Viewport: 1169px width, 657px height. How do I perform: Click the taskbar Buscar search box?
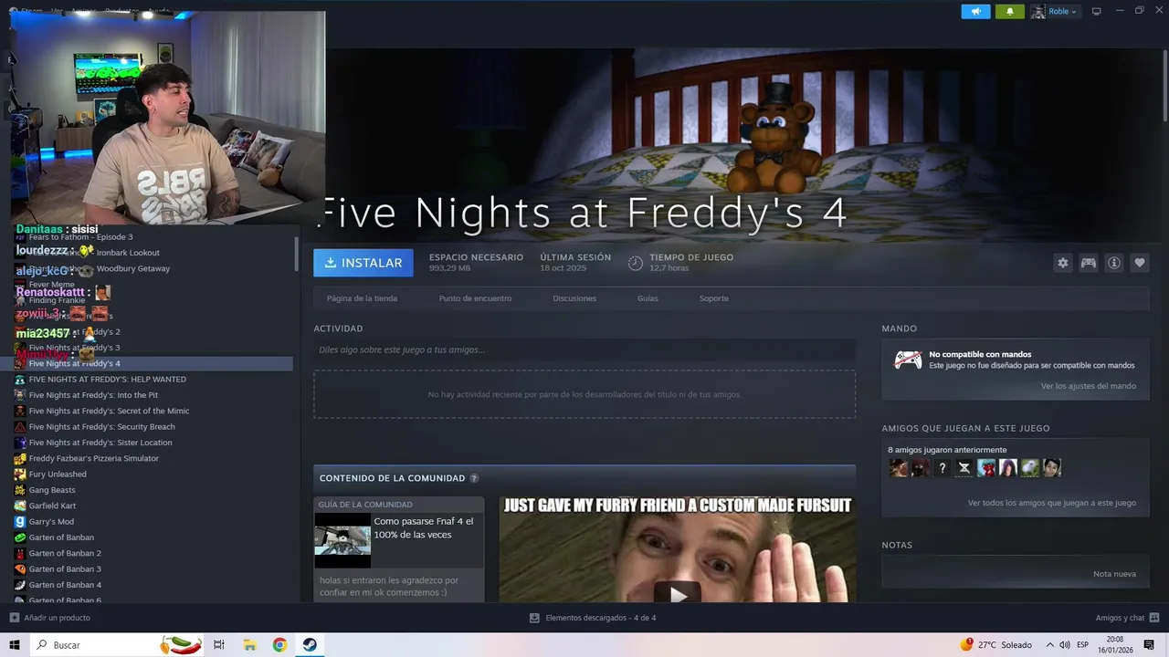pyautogui.click(x=119, y=645)
